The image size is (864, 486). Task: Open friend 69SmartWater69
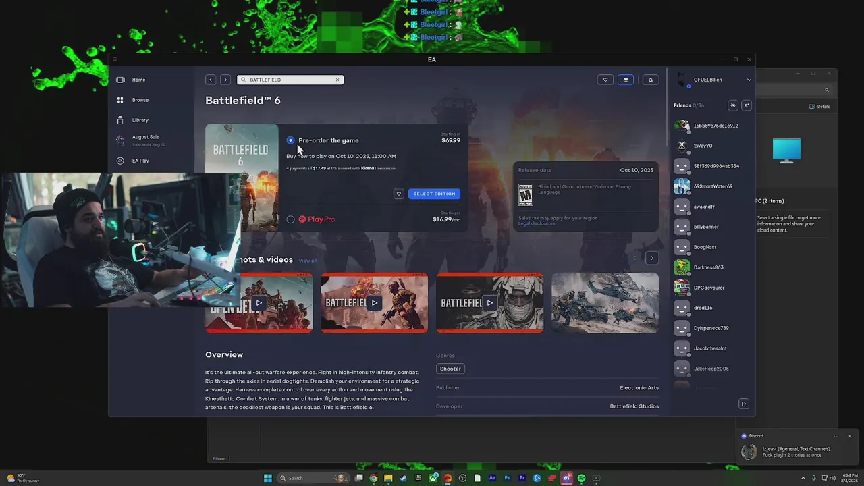click(x=712, y=186)
